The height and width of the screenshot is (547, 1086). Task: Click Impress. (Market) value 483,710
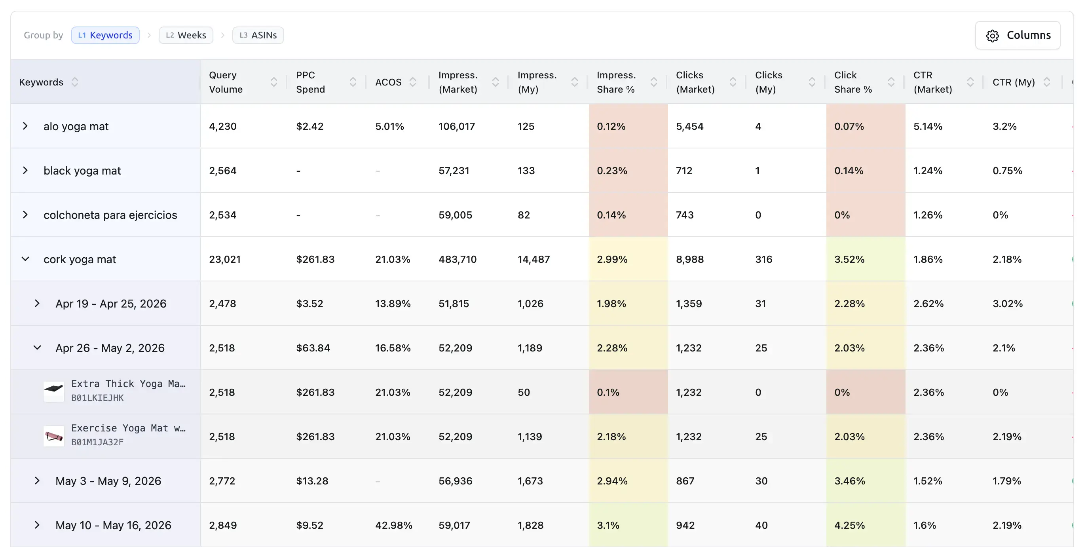pos(458,259)
